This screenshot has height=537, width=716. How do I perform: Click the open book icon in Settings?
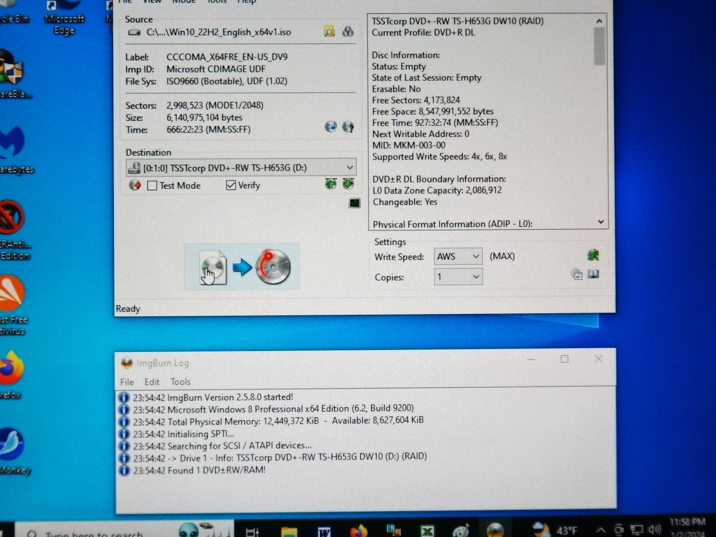(x=593, y=274)
